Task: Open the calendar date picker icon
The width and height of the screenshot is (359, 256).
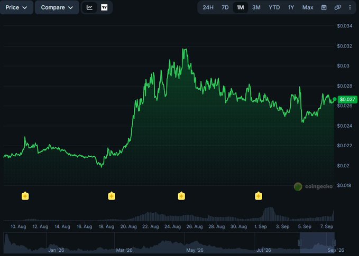Action: click(324, 7)
